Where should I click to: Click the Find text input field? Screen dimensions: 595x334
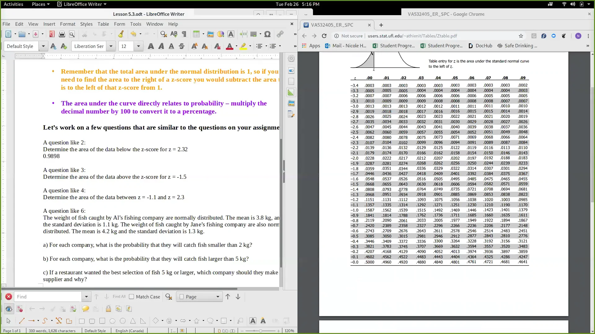click(48, 297)
